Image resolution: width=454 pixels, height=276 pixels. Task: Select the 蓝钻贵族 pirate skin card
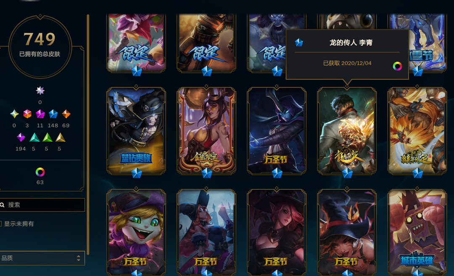[136, 131]
